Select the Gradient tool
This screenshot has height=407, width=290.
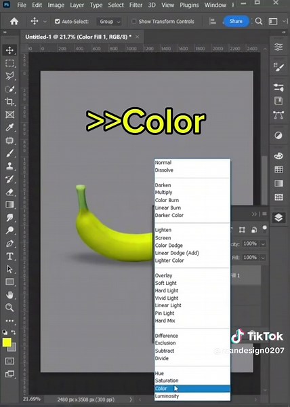tap(9, 205)
